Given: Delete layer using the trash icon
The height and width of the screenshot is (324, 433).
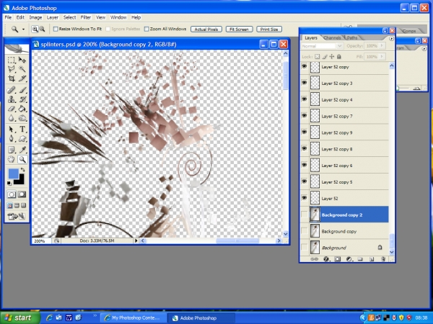Looking at the screenshot, I should pos(383,259).
